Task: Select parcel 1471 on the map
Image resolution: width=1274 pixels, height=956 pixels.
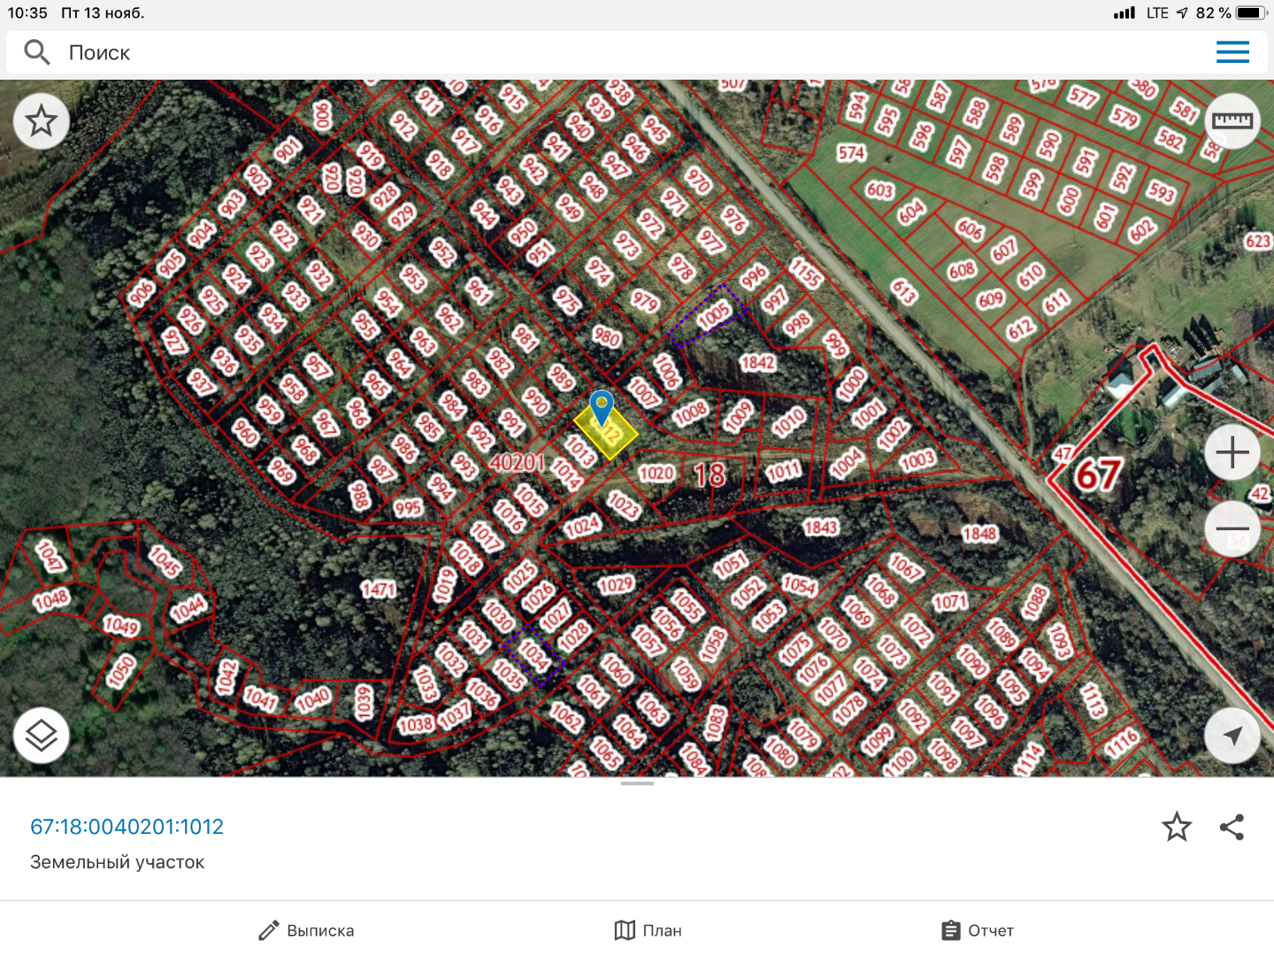Action: pyautogui.click(x=379, y=589)
